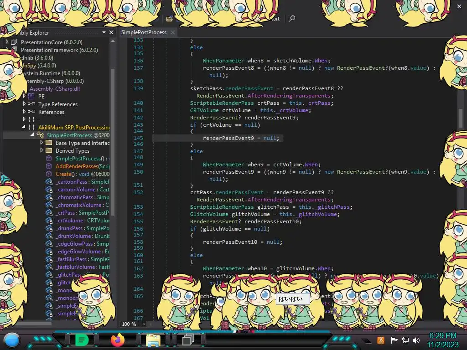Click the PresentationCore assembly icon
Screen dimensions: 467x350
pos(14,42)
